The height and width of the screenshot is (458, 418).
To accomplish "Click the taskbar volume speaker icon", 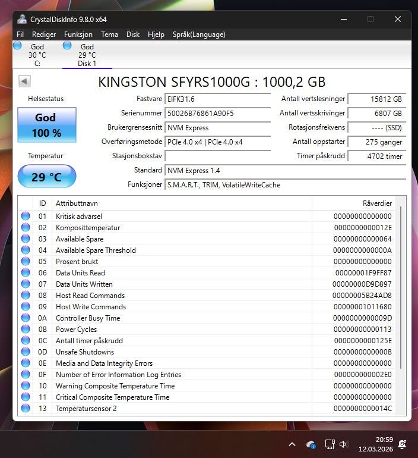I will coord(343,444).
